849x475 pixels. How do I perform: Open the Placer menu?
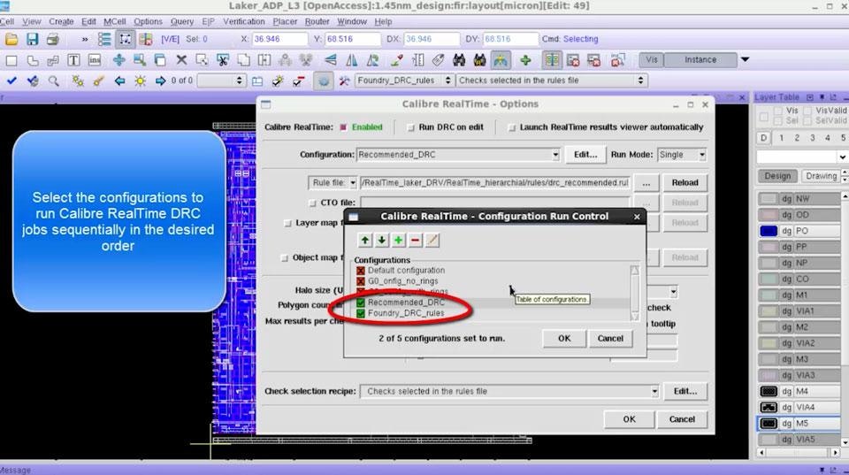[x=285, y=21]
